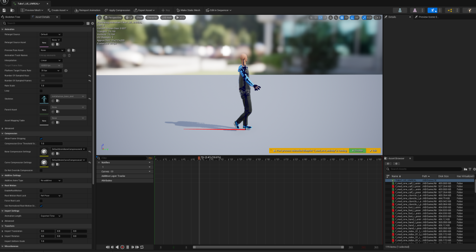
Task: Toggle the Loop checkbox
Action: click(x=41, y=90)
